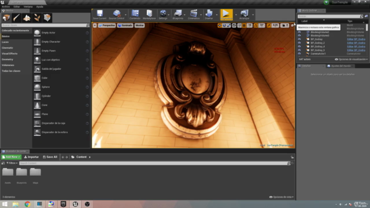Select the scale gizmo viewport icon
Image resolution: width=370 pixels, height=208 pixels.
pyautogui.click(x=229, y=25)
